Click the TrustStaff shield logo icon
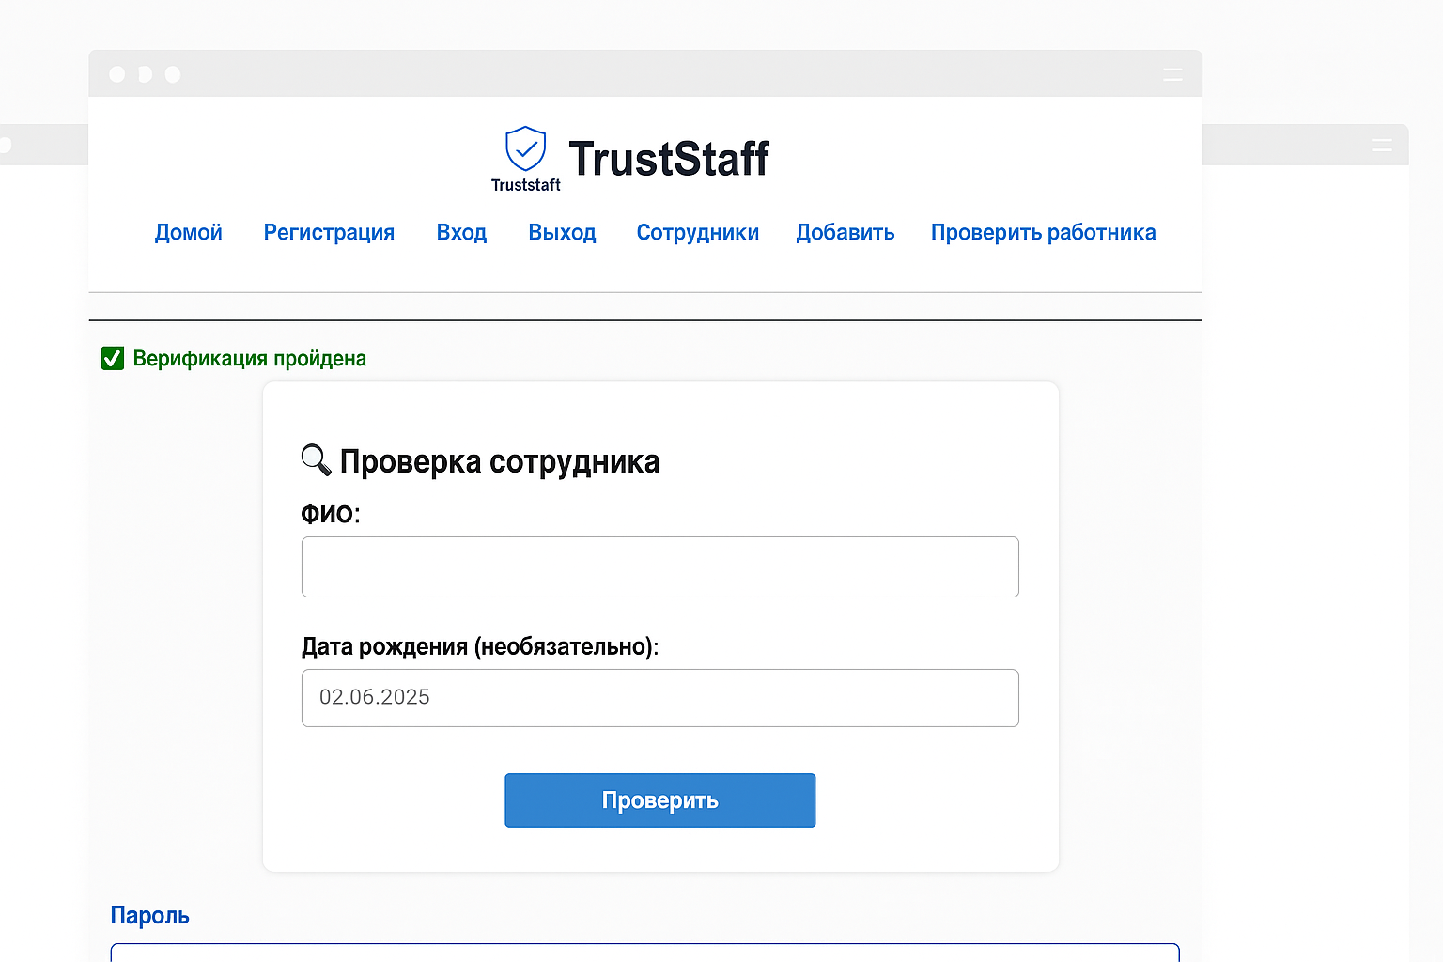This screenshot has width=1443, height=962. [x=525, y=148]
